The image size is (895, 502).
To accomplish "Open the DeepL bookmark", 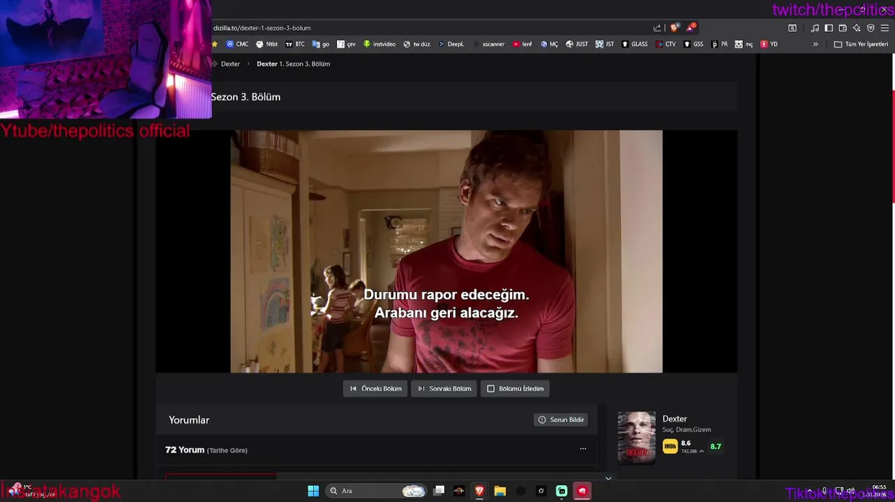I will 451,44.
